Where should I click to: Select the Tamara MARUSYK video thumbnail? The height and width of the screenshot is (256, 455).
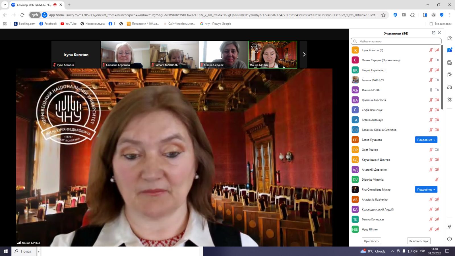tap(174, 55)
